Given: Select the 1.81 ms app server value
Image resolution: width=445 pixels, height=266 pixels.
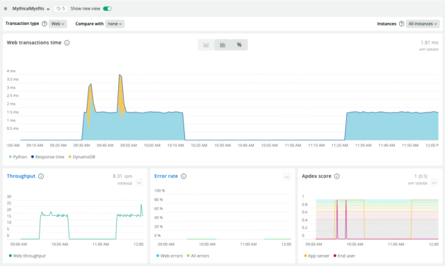Looking at the screenshot, I should [430, 42].
